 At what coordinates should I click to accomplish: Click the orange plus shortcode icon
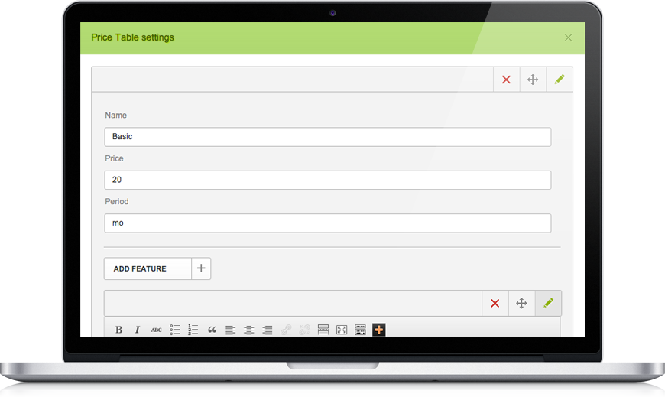[378, 330]
